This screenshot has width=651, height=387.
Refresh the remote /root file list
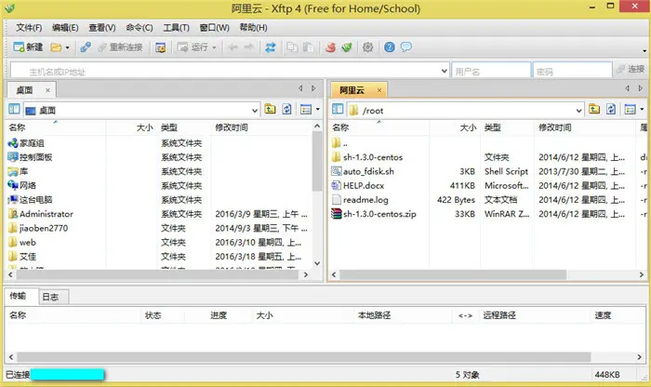pyautogui.click(x=611, y=109)
